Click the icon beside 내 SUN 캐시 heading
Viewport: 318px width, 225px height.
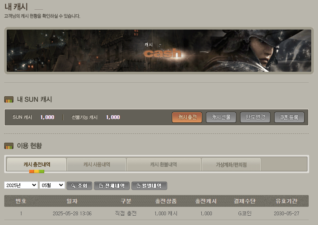9,100
